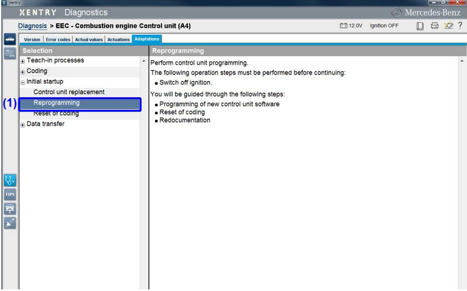Select the control unit view sidebar icon

(10, 54)
